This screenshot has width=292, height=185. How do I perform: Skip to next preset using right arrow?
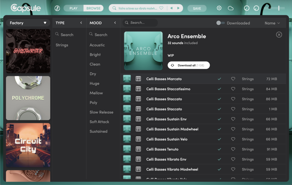point(179,8)
